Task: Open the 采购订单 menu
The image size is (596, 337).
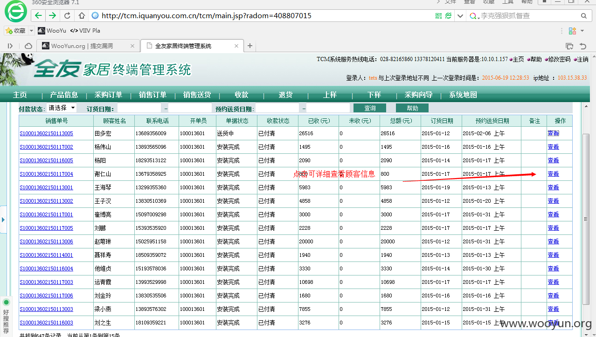Action: pos(108,95)
